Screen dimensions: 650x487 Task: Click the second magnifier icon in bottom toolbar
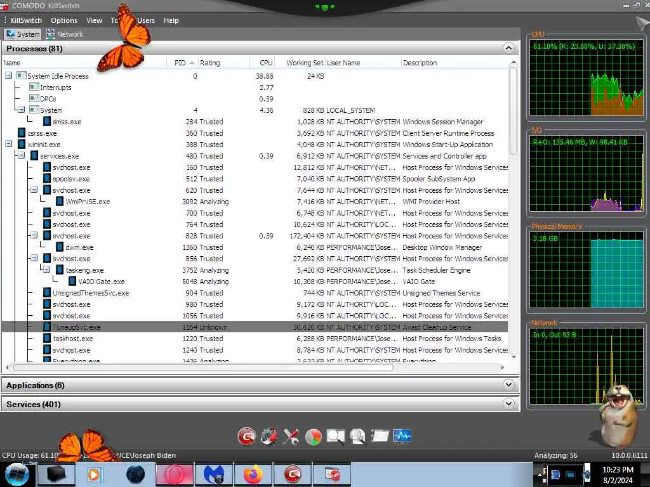357,436
